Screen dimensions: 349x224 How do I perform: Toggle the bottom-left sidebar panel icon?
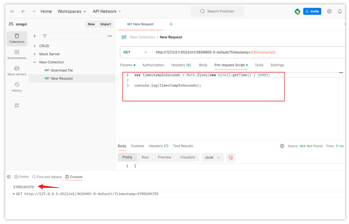click(x=9, y=177)
